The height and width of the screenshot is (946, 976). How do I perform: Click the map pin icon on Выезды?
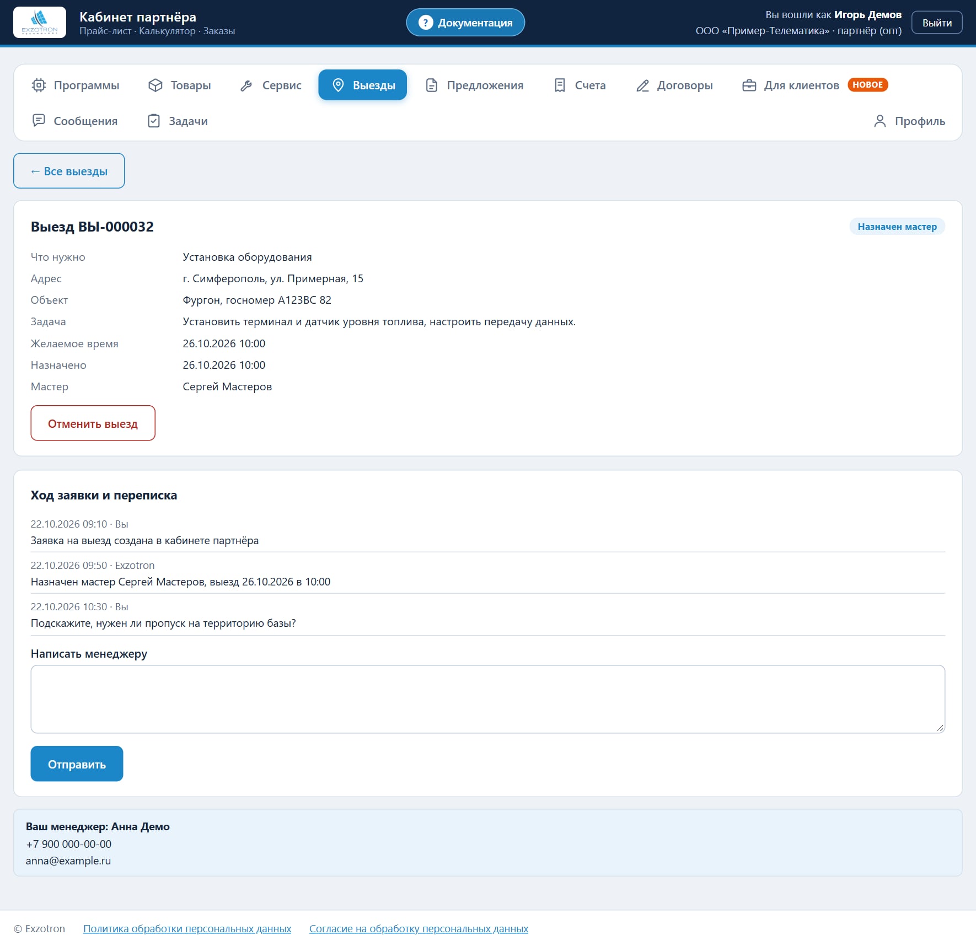click(339, 85)
